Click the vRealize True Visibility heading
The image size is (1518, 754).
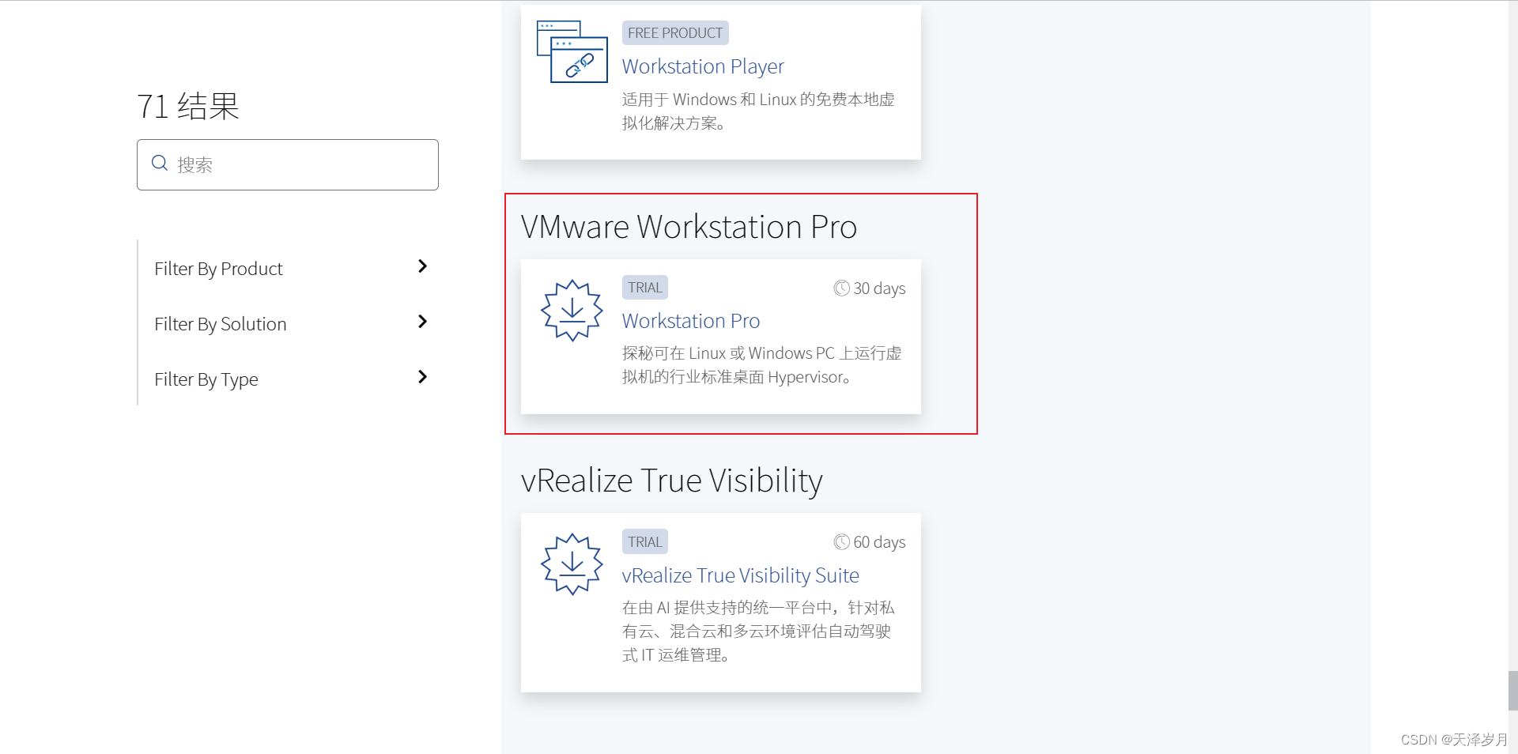672,481
